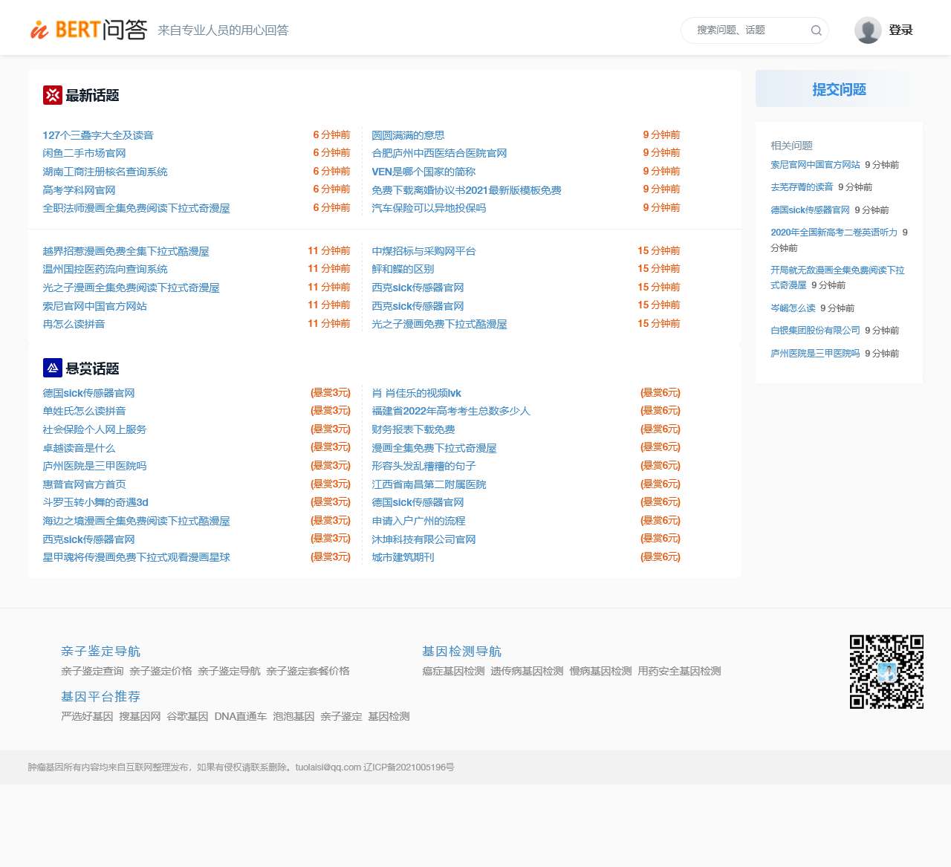Open related question 去芜存菁的读音
Image resolution: width=951 pixels, height=867 pixels.
802,187
